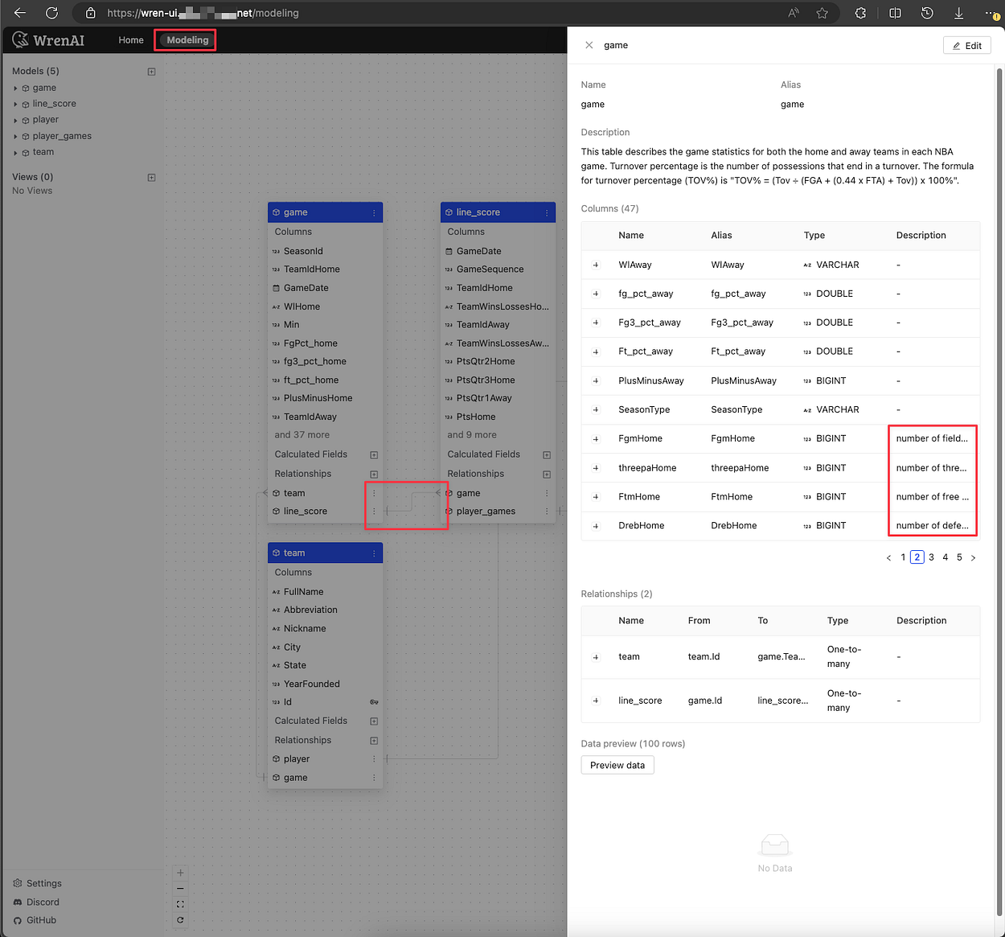Zoom out of the canvas using the minus icon
The height and width of the screenshot is (937, 1005).
coord(180,888)
